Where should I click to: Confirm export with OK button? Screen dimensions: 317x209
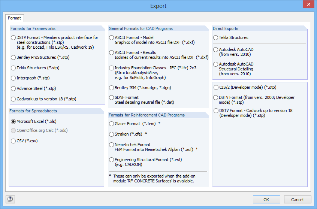[266, 200]
